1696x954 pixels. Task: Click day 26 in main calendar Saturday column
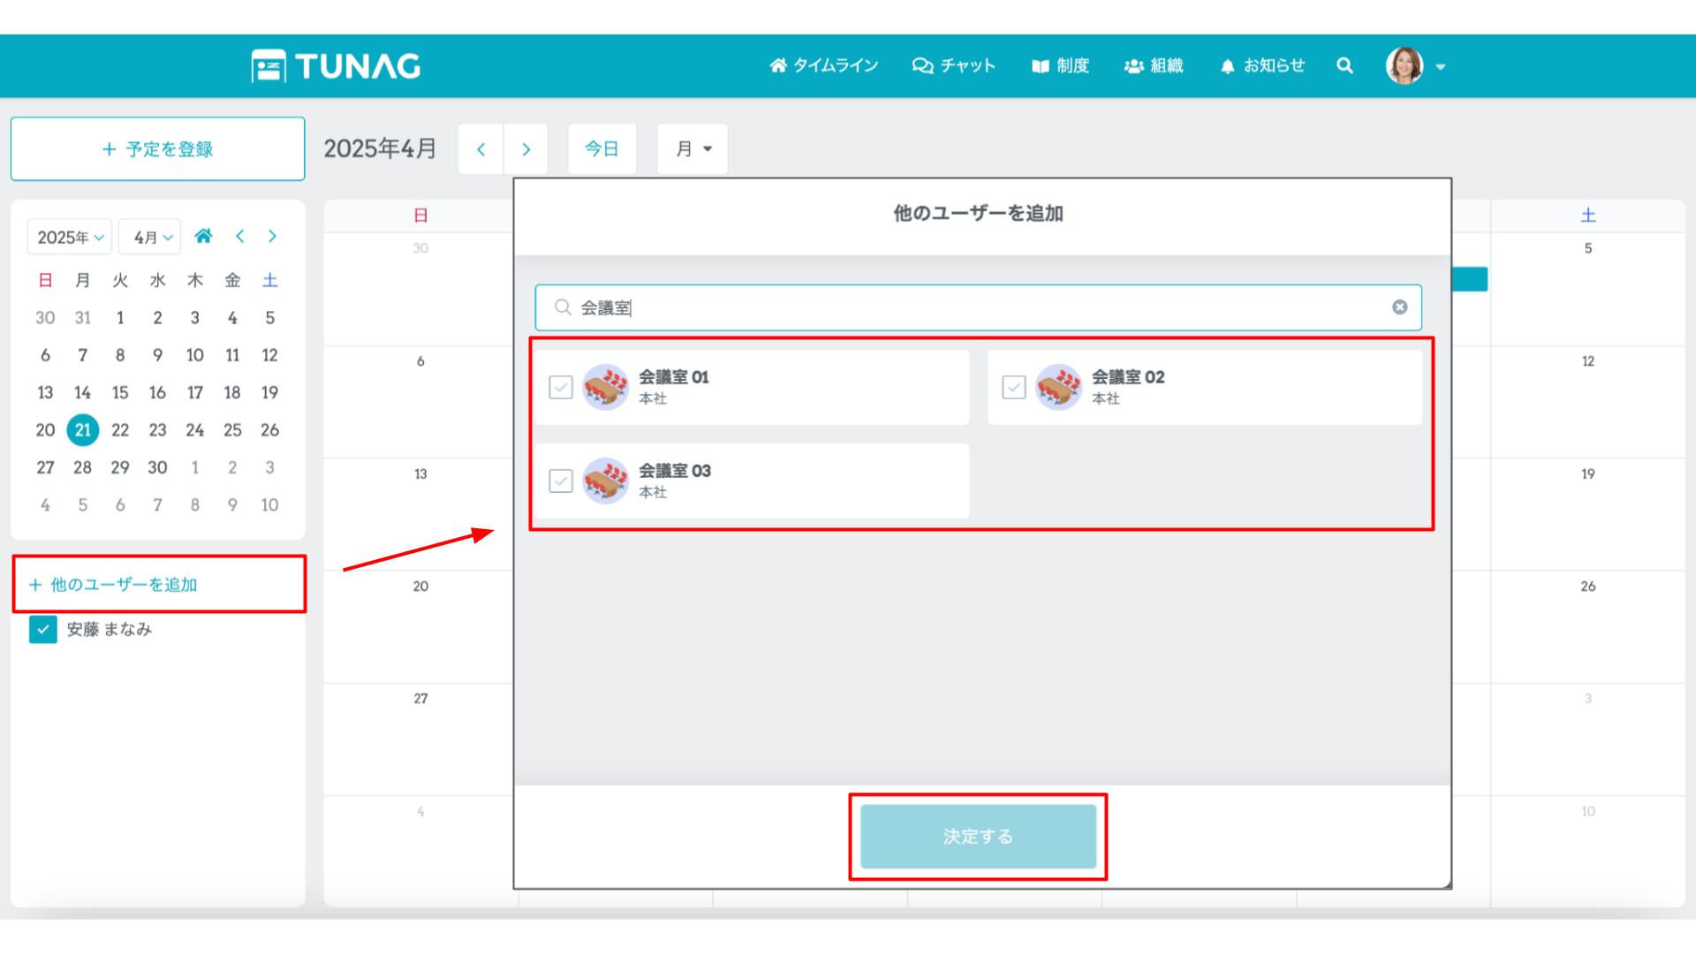(1588, 587)
